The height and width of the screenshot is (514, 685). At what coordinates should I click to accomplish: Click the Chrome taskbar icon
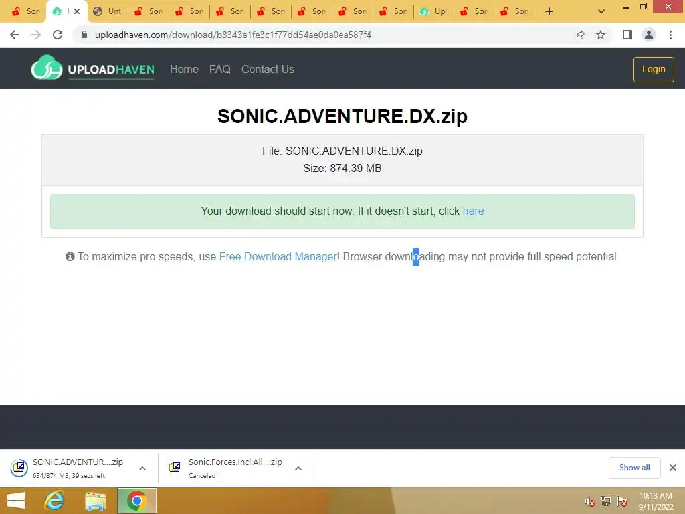point(136,501)
